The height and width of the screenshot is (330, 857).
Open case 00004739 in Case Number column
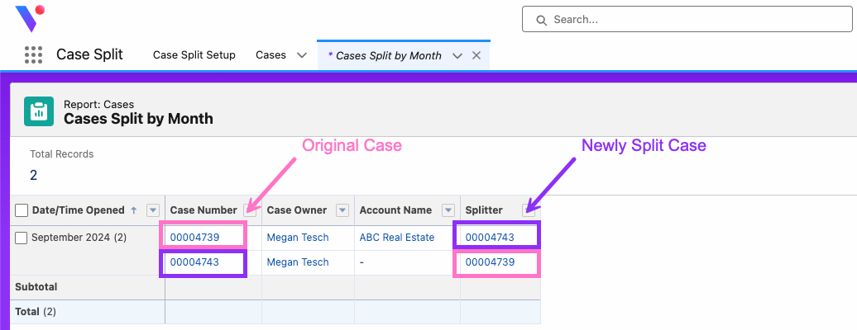pos(194,238)
